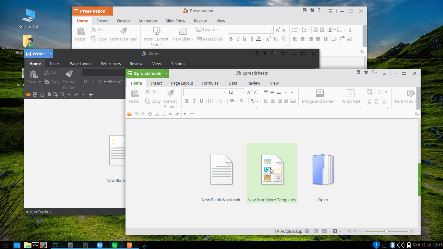The width and height of the screenshot is (443, 249).
Task: Toggle Bold in the Writer ribbon
Action: click(86, 82)
